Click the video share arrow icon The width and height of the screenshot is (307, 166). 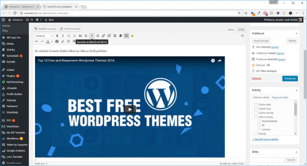[219, 61]
